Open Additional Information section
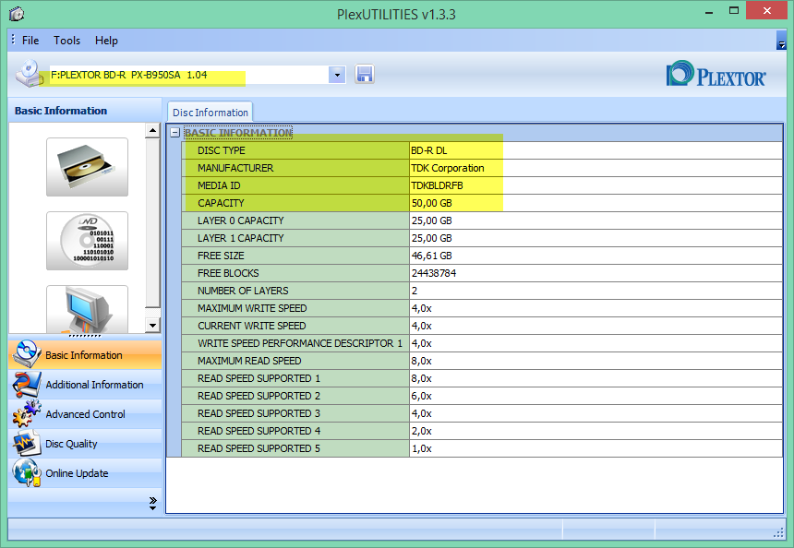Image resolution: width=794 pixels, height=548 pixels. pyautogui.click(x=85, y=385)
